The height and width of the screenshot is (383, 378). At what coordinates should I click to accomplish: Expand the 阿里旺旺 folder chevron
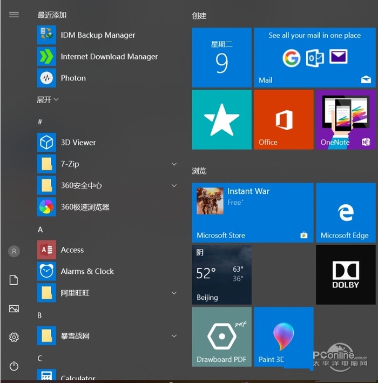click(174, 293)
